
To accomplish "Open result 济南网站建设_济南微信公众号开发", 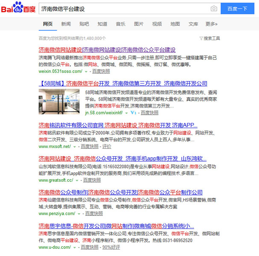I will point(122,159).
